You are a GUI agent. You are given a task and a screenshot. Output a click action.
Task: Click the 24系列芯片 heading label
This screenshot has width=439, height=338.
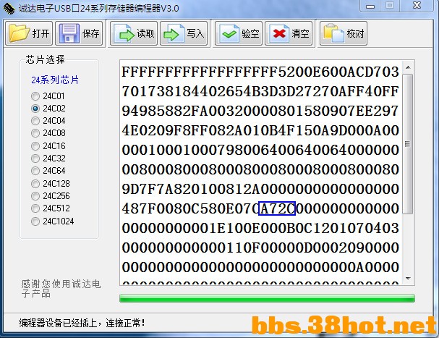[55, 80]
